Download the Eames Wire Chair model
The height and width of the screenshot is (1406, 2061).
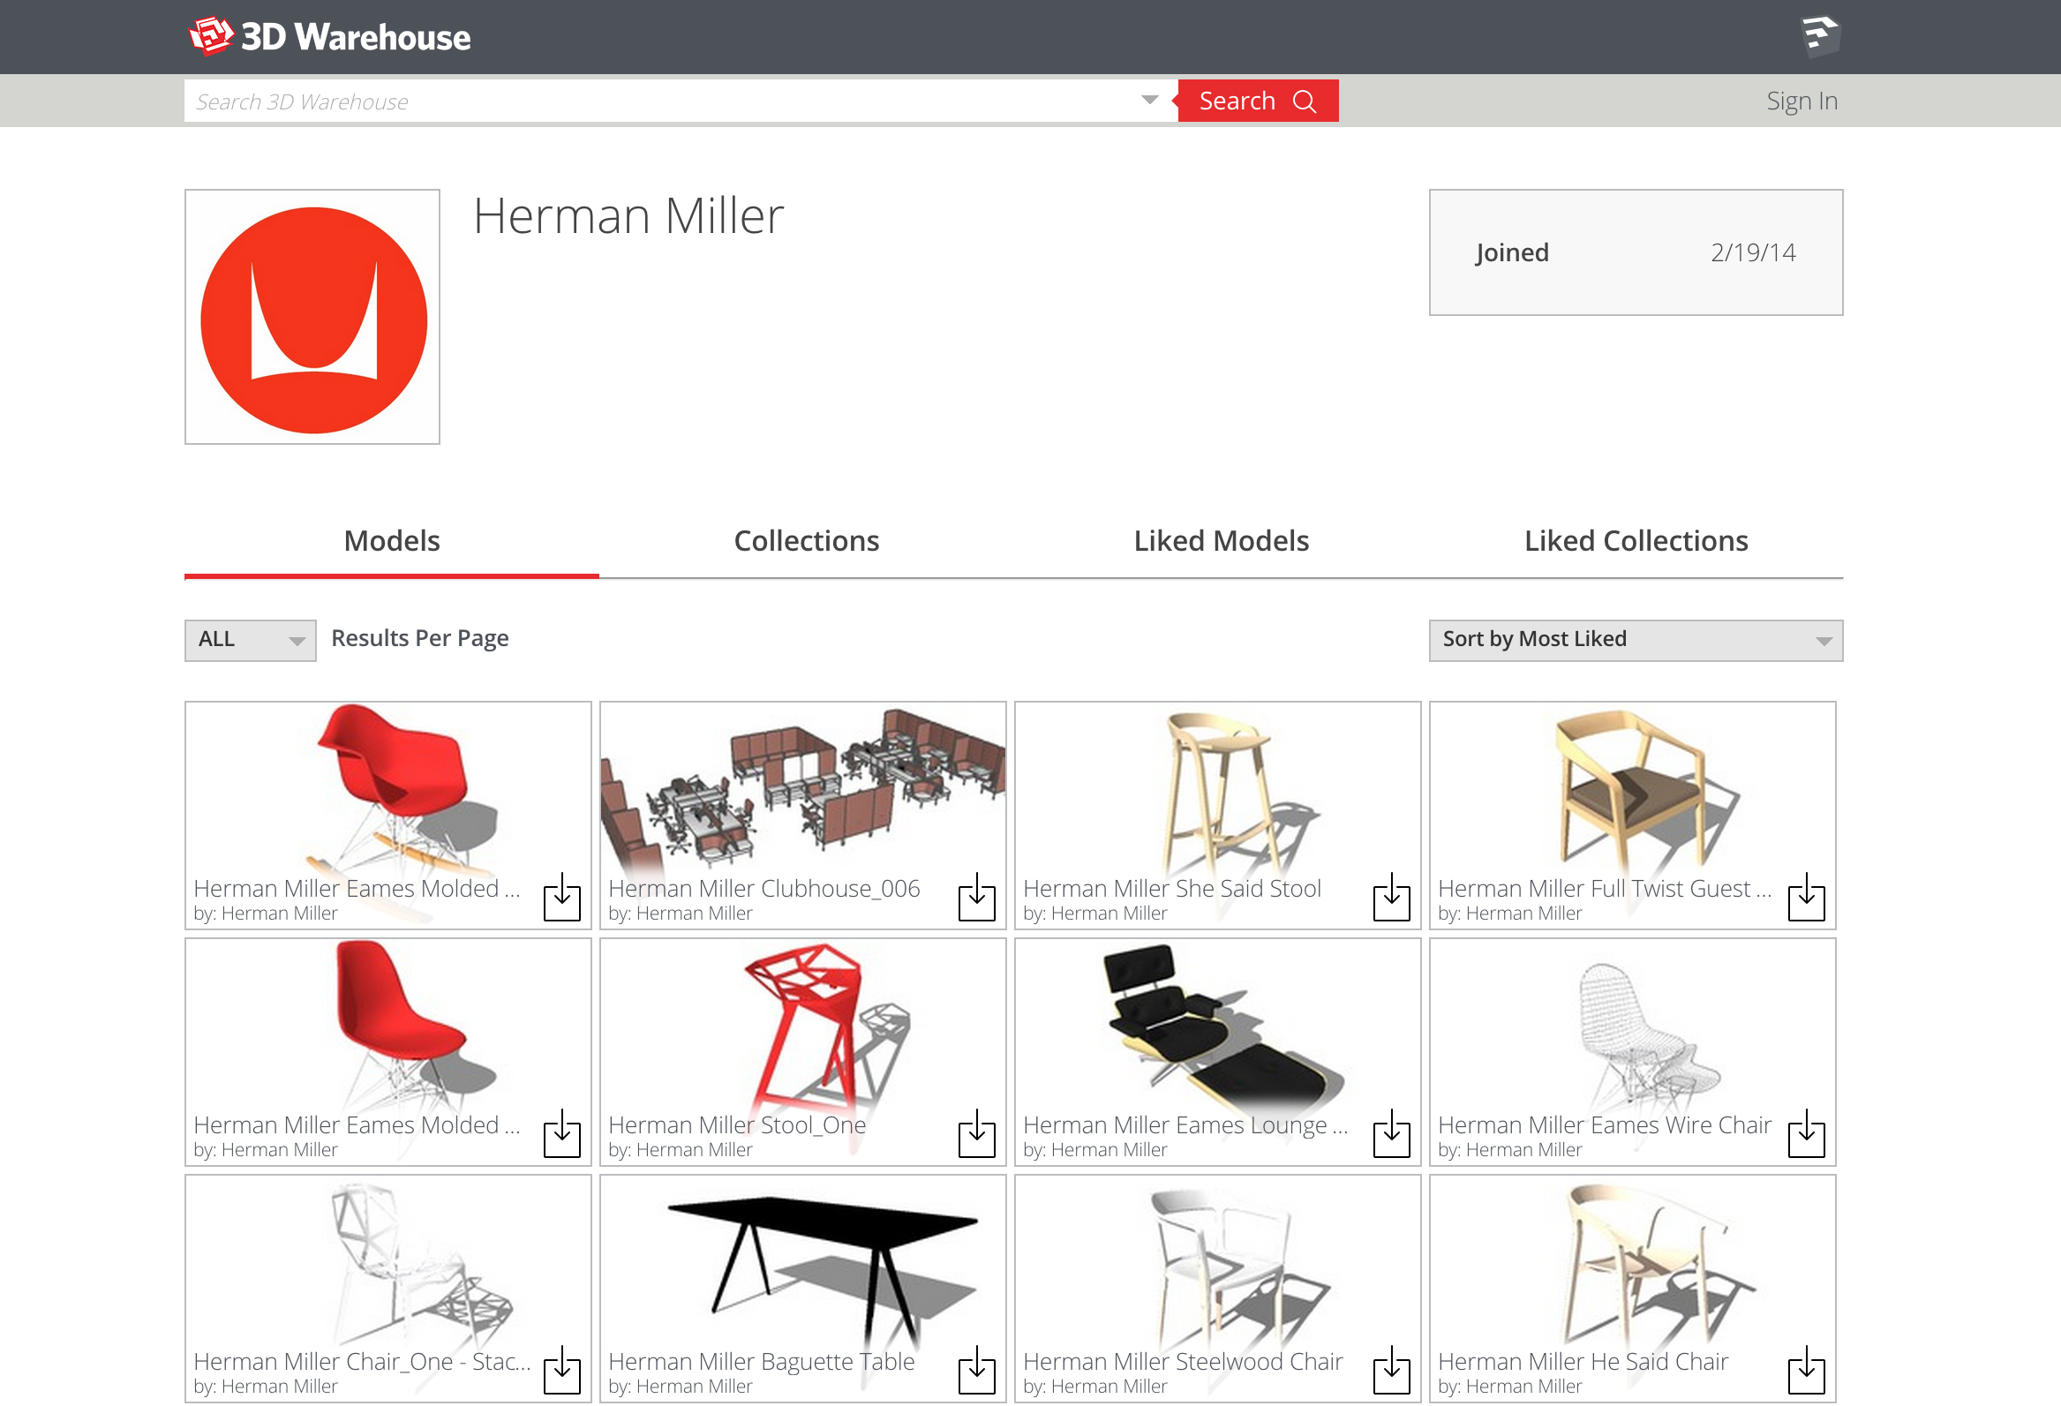coord(1806,1134)
